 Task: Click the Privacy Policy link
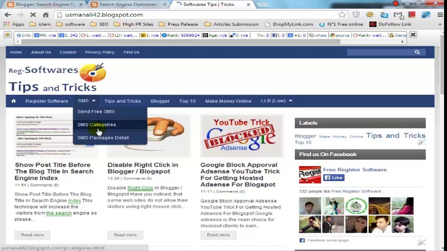tap(100, 52)
